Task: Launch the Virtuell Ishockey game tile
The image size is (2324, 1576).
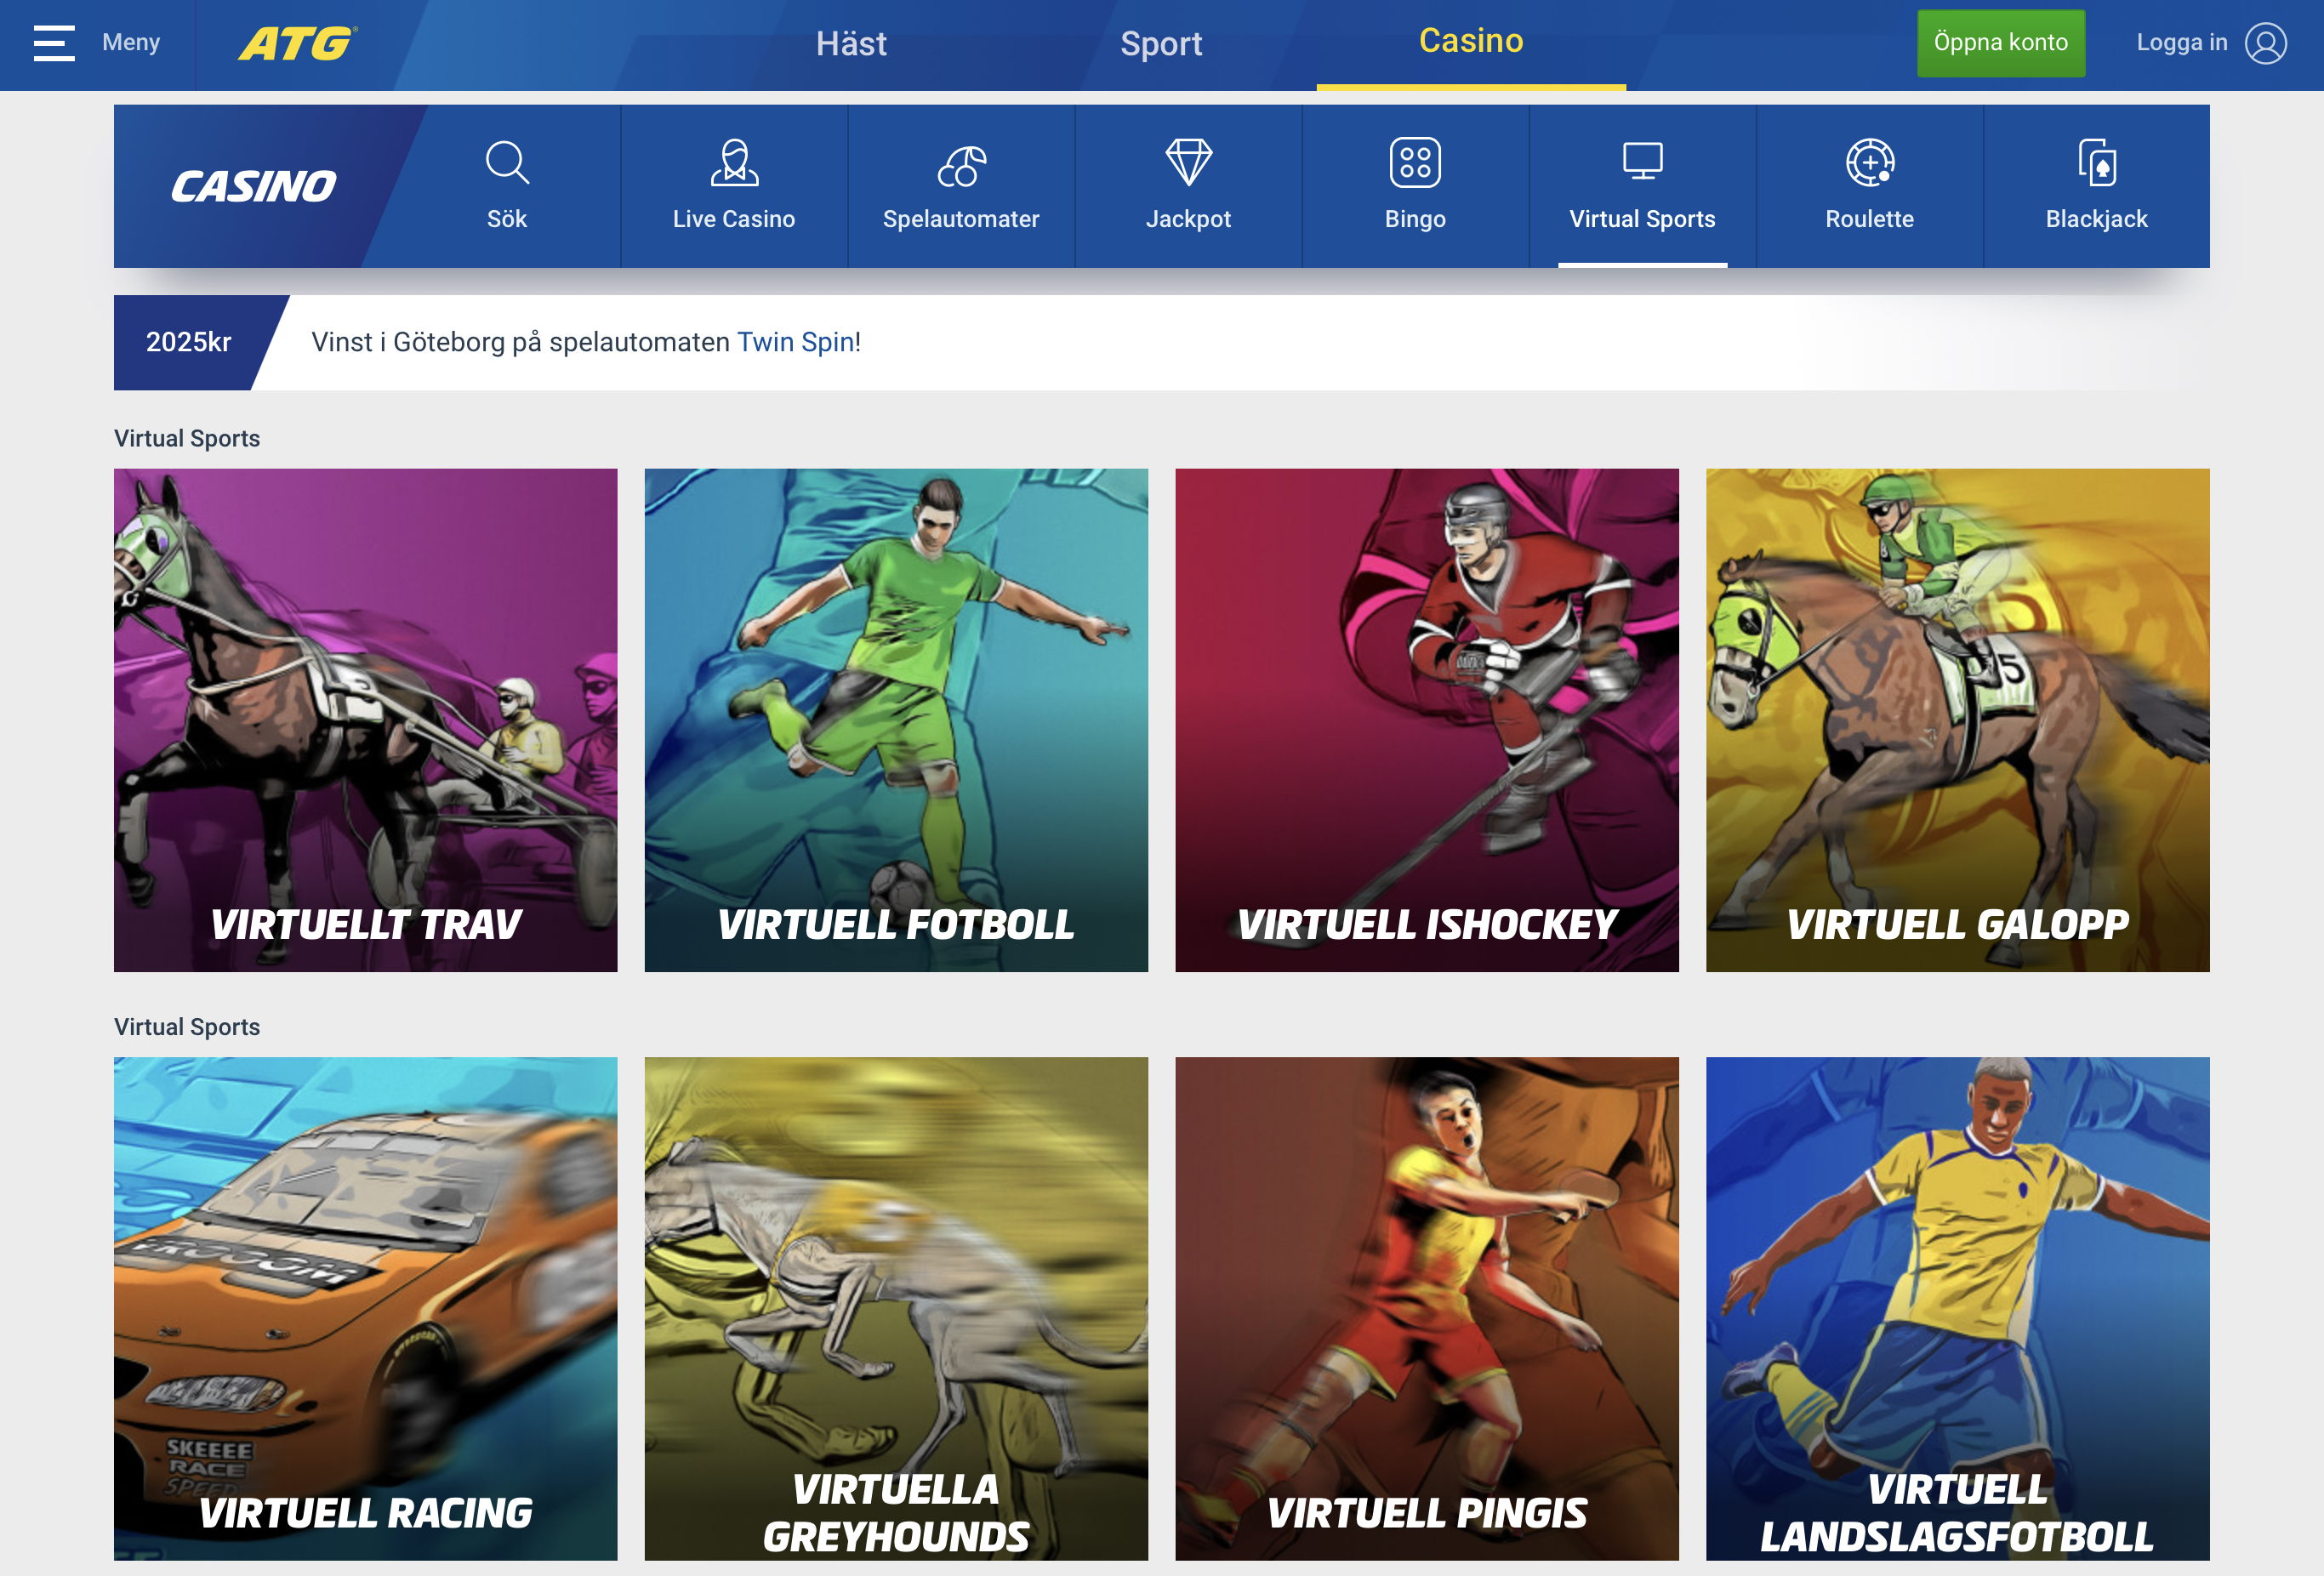Action: (x=1427, y=720)
